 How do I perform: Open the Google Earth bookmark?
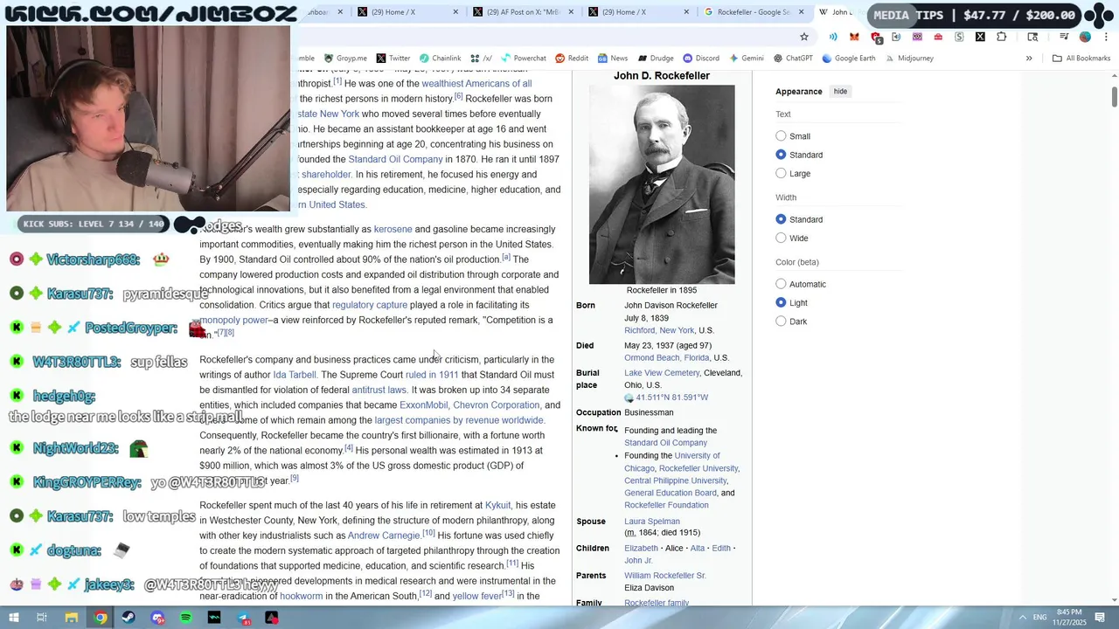pos(848,59)
